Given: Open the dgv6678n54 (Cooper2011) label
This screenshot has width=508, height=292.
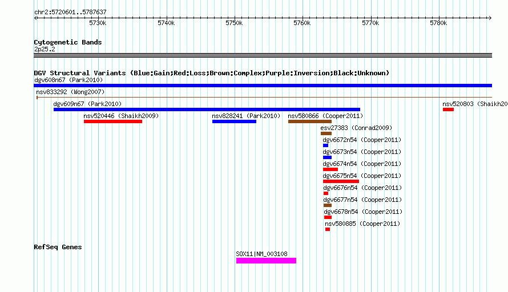Looking at the screenshot, I should click(x=363, y=212).
